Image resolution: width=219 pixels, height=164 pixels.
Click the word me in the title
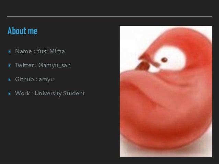coord(33,31)
